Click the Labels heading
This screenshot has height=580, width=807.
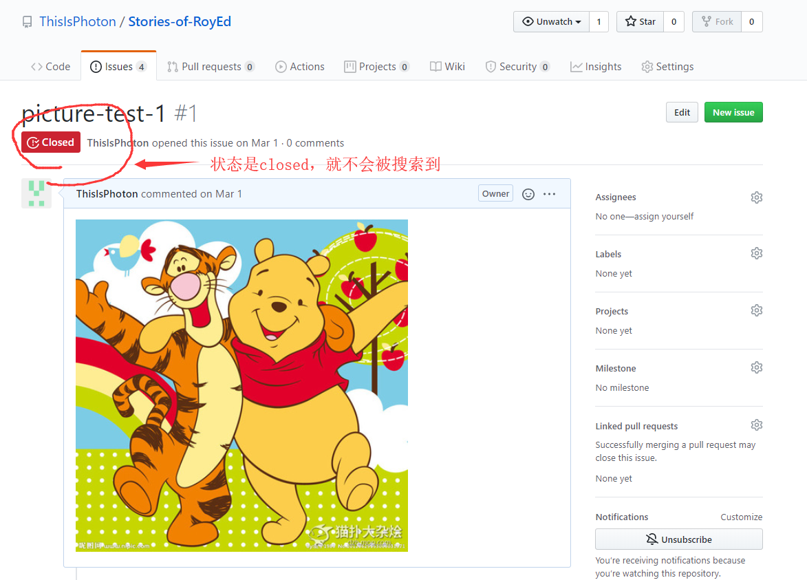608,255
